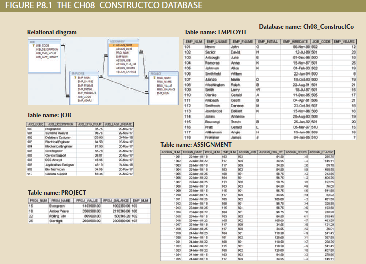Click JOB_LAST_UPDATE field in the diagram's JOB box
The image size is (366, 264).
point(47,57)
